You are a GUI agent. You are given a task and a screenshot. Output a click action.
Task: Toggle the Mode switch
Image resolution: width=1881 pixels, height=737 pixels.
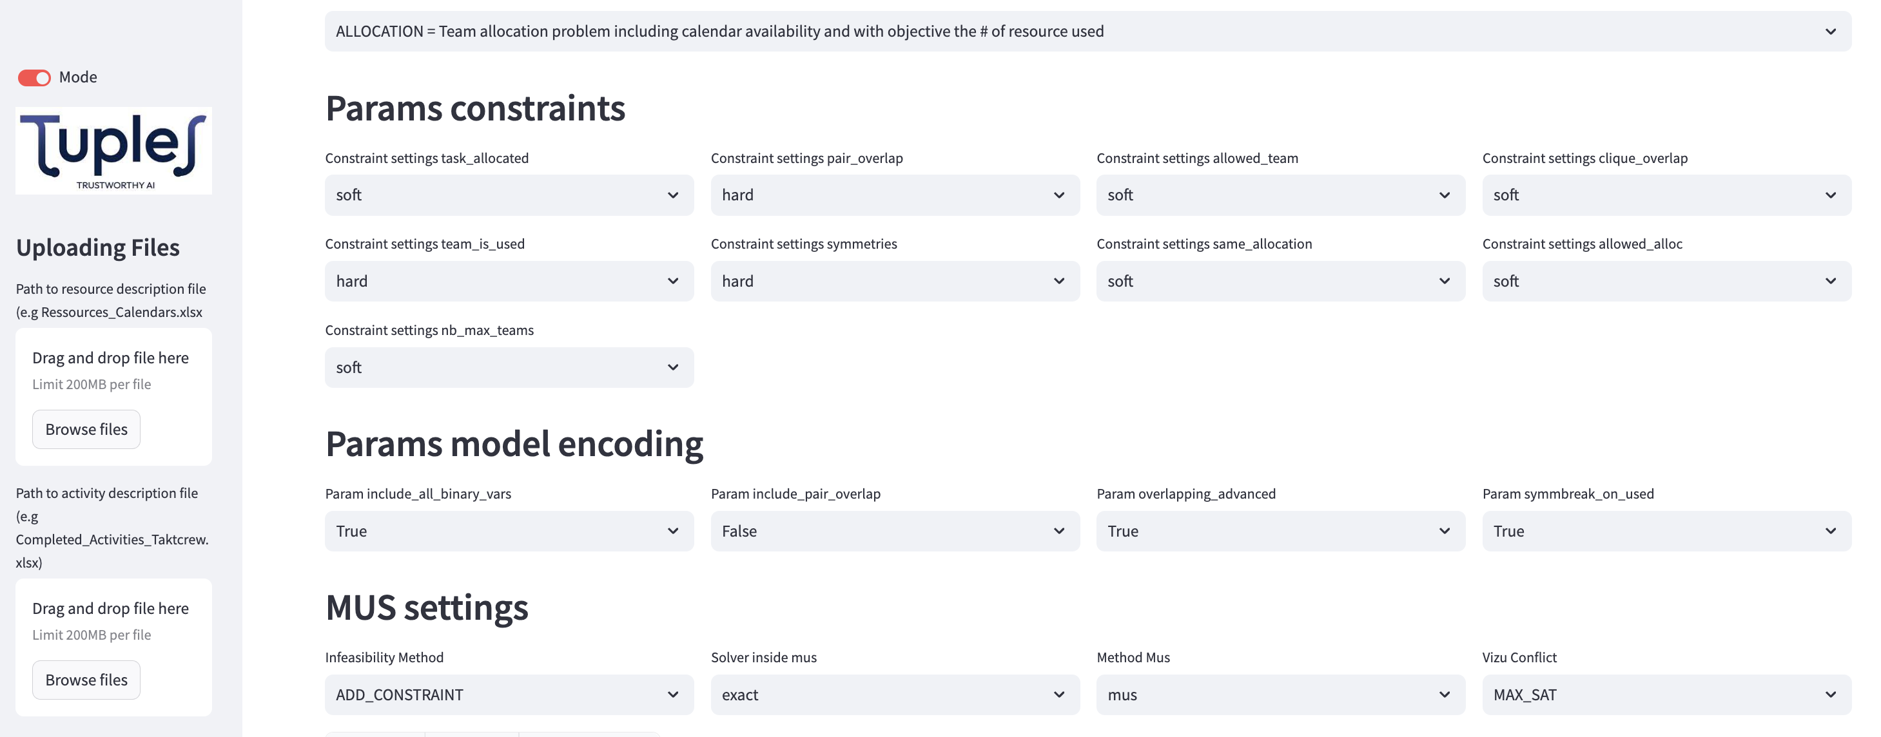point(34,77)
